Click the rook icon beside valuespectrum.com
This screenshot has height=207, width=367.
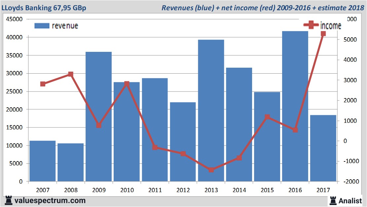(x=8, y=200)
